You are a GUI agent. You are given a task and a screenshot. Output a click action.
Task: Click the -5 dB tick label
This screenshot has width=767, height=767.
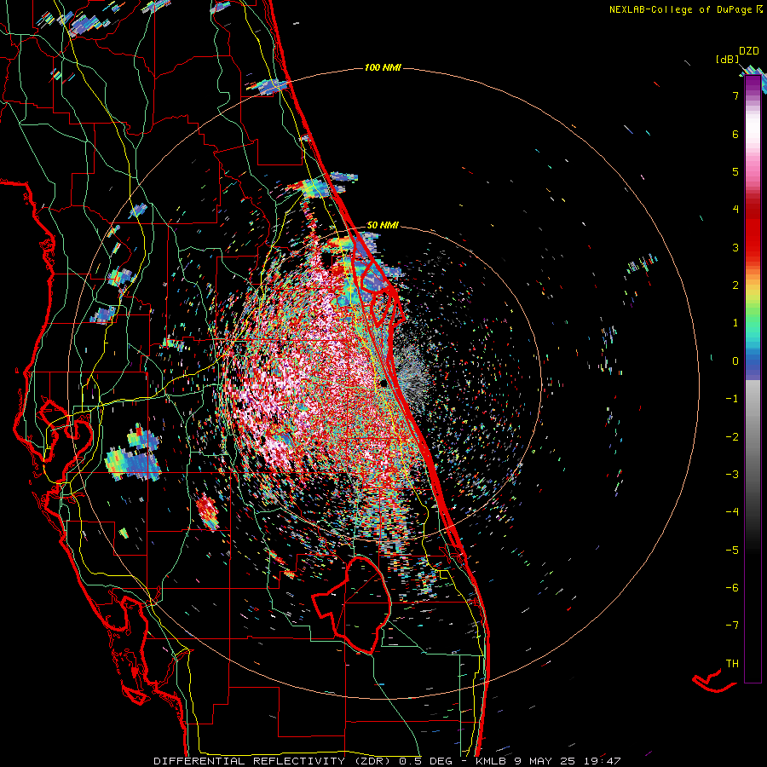point(732,551)
